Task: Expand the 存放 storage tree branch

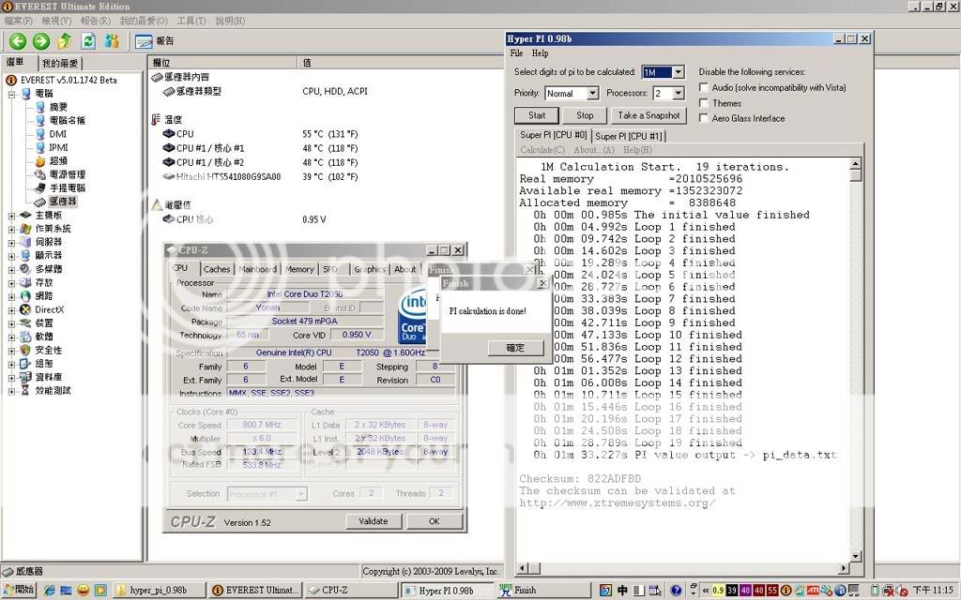Action: (11, 283)
